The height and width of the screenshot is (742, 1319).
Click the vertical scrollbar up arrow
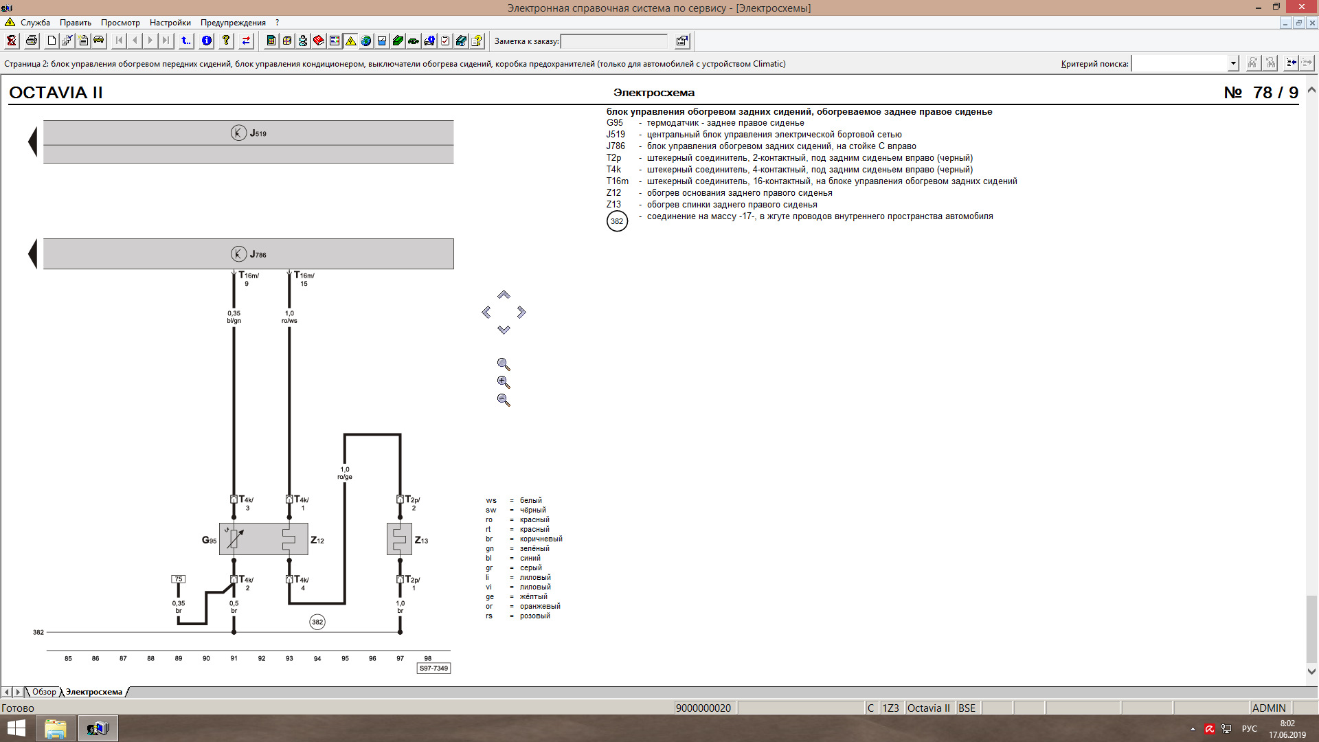[1311, 90]
